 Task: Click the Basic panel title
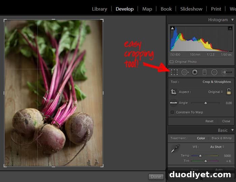click(x=223, y=130)
